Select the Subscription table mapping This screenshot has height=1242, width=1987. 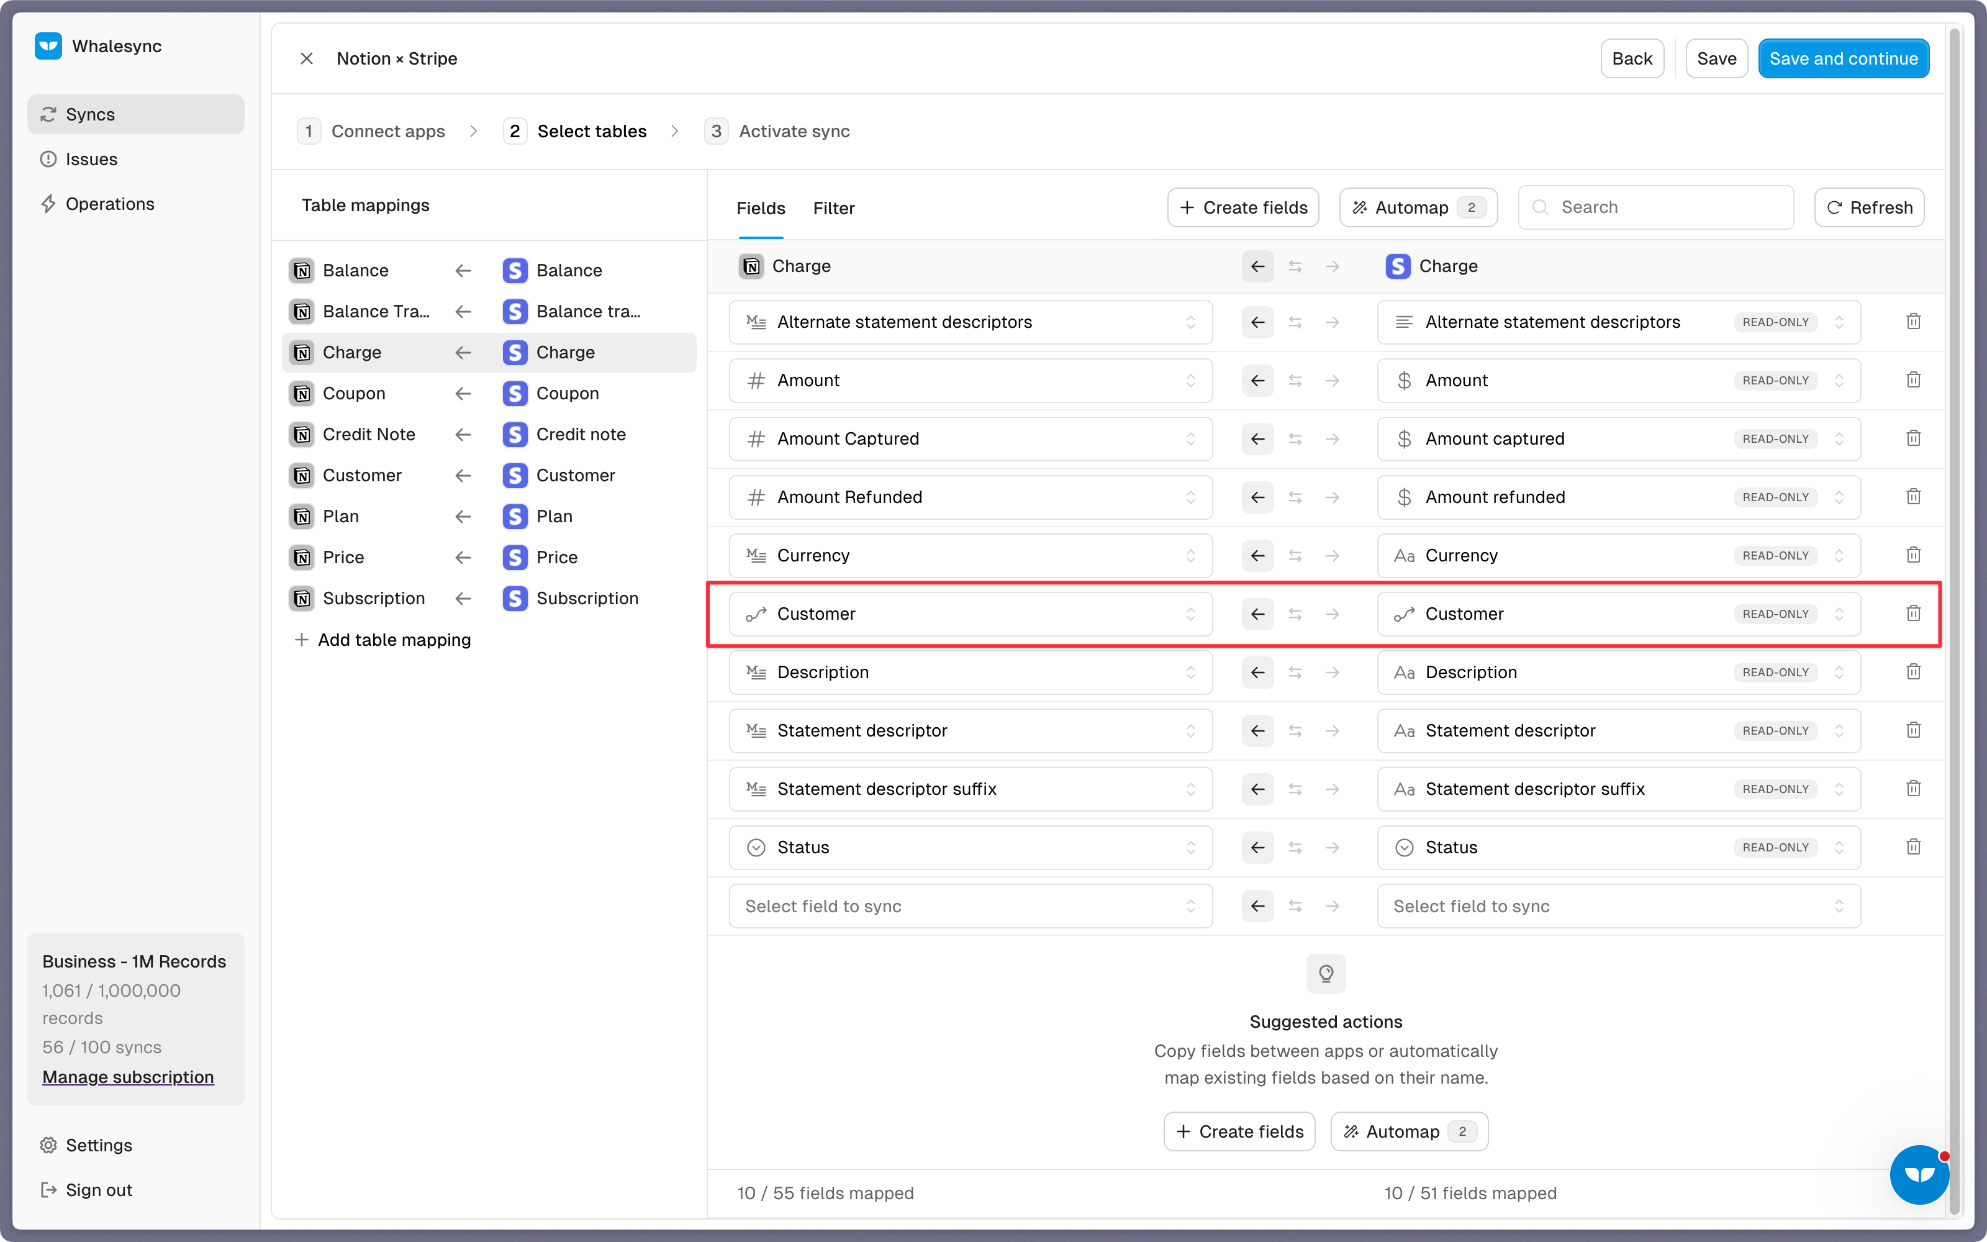point(489,598)
